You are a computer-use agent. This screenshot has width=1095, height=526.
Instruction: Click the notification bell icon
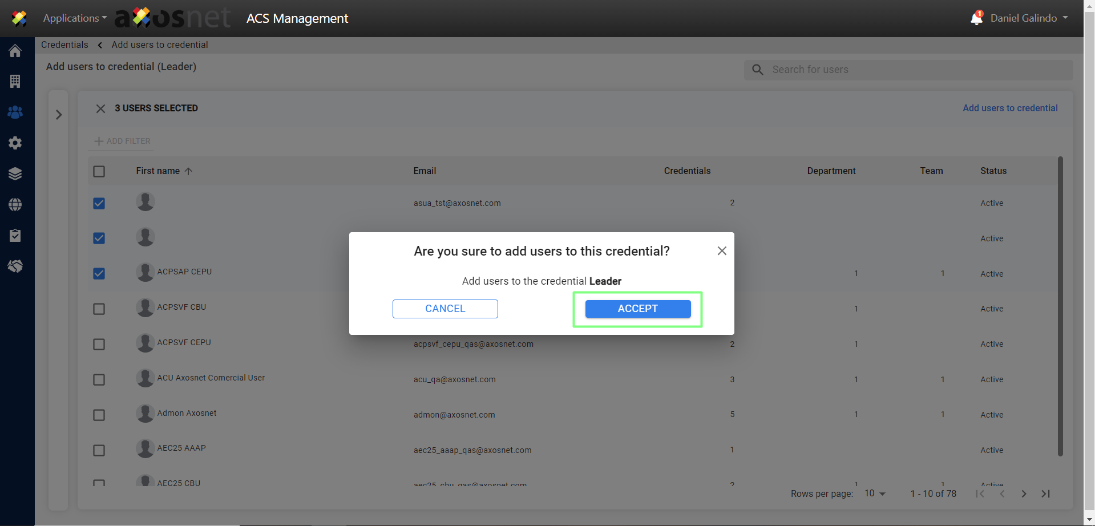click(976, 18)
